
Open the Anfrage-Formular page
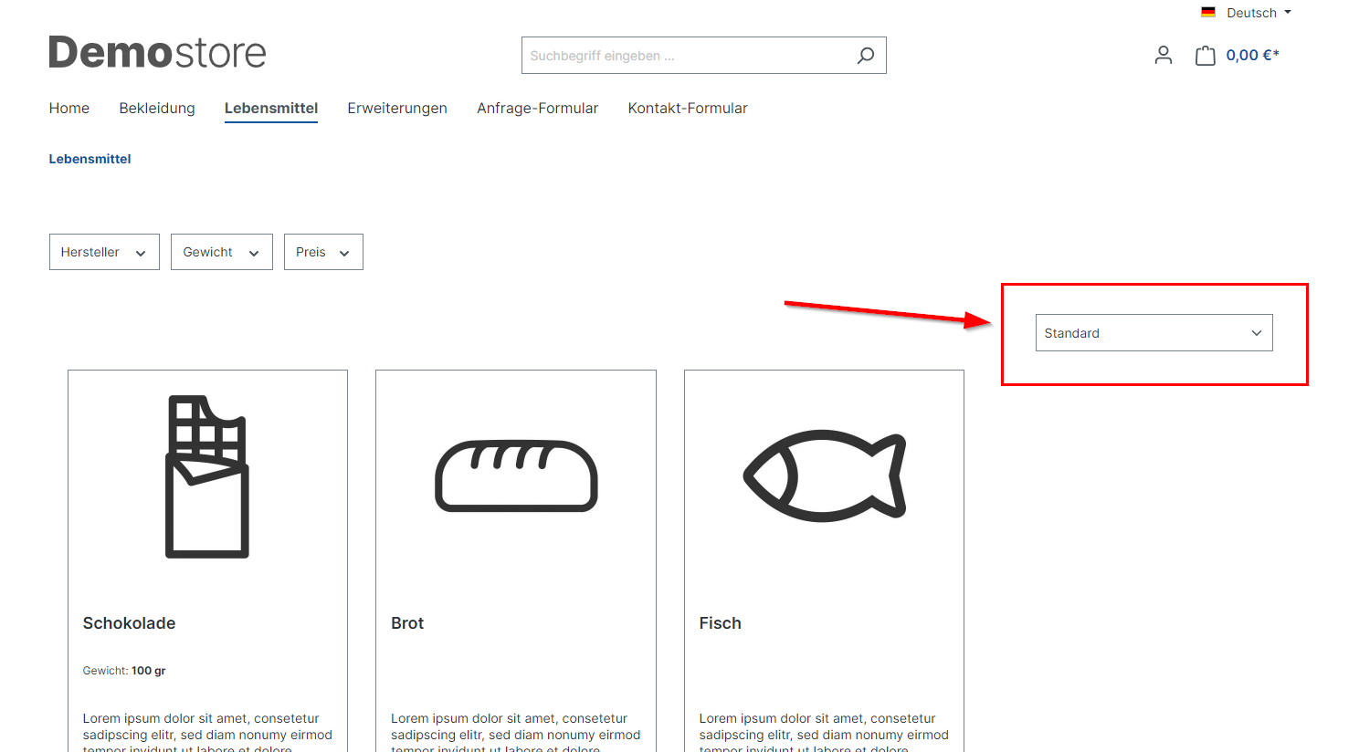point(537,108)
